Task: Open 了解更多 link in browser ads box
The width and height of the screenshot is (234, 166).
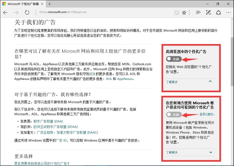Action: pos(172,82)
